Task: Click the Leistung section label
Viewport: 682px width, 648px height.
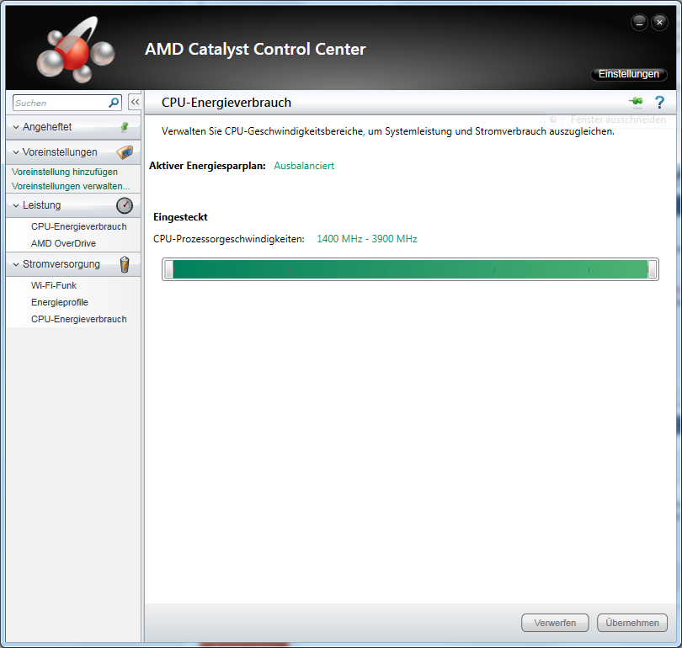Action: (x=42, y=205)
